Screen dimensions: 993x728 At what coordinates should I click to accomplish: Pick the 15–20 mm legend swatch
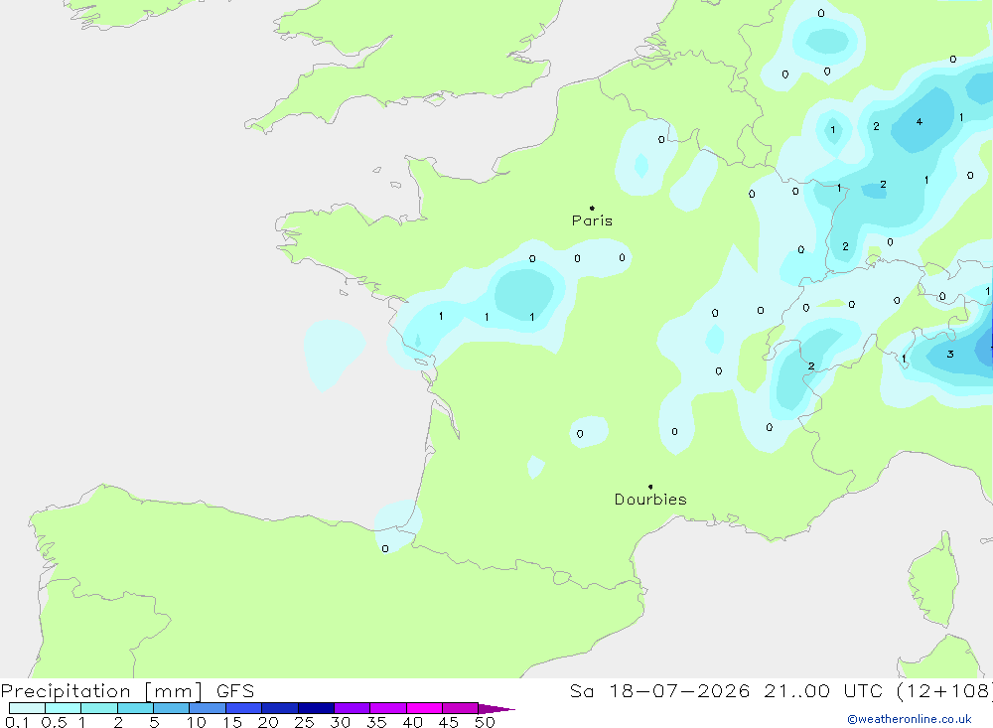point(244,708)
